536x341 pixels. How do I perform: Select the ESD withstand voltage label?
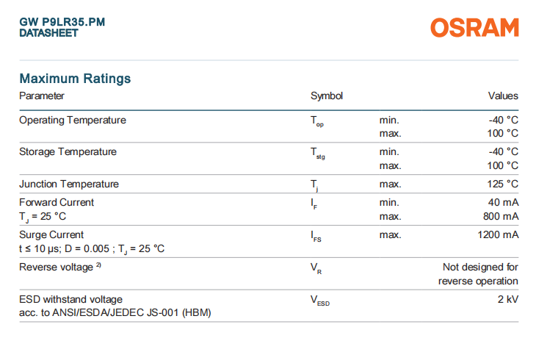[71, 299]
